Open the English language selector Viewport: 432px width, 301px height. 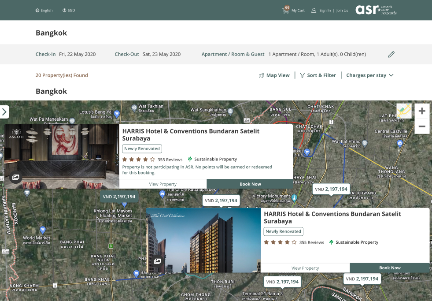pyautogui.click(x=44, y=11)
